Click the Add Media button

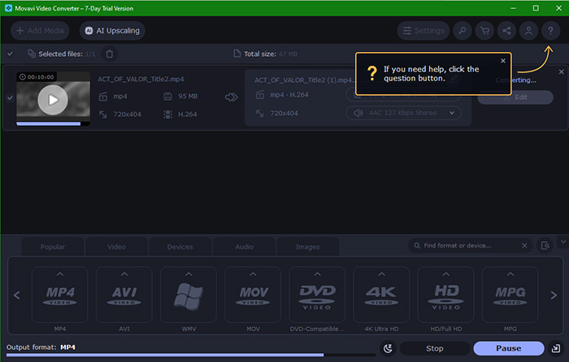pos(40,31)
